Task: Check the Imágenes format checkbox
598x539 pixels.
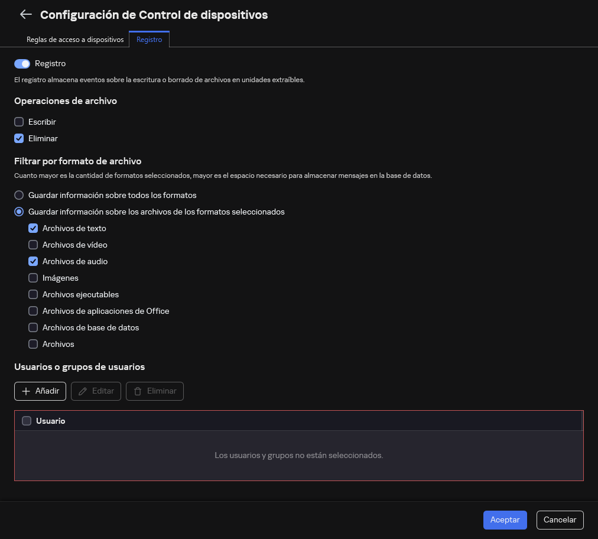Action: click(33, 278)
